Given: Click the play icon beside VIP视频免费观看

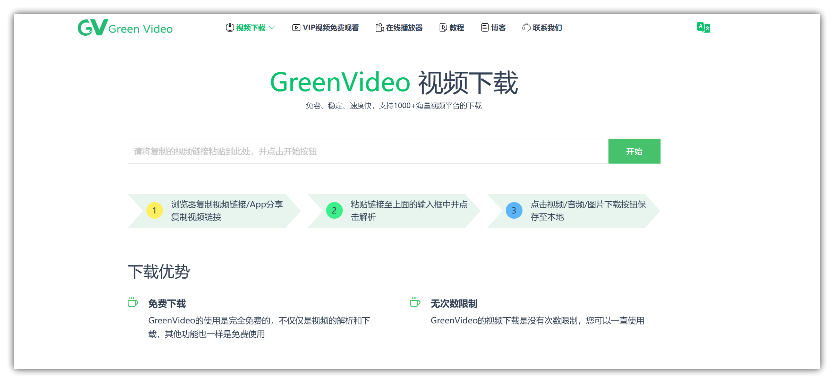Looking at the screenshot, I should (296, 28).
